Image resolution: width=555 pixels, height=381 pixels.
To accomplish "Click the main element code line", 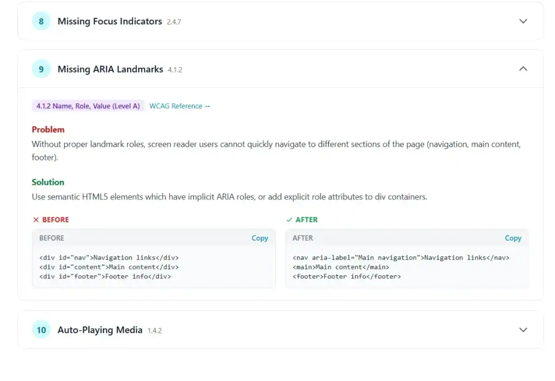I will coord(341,267).
